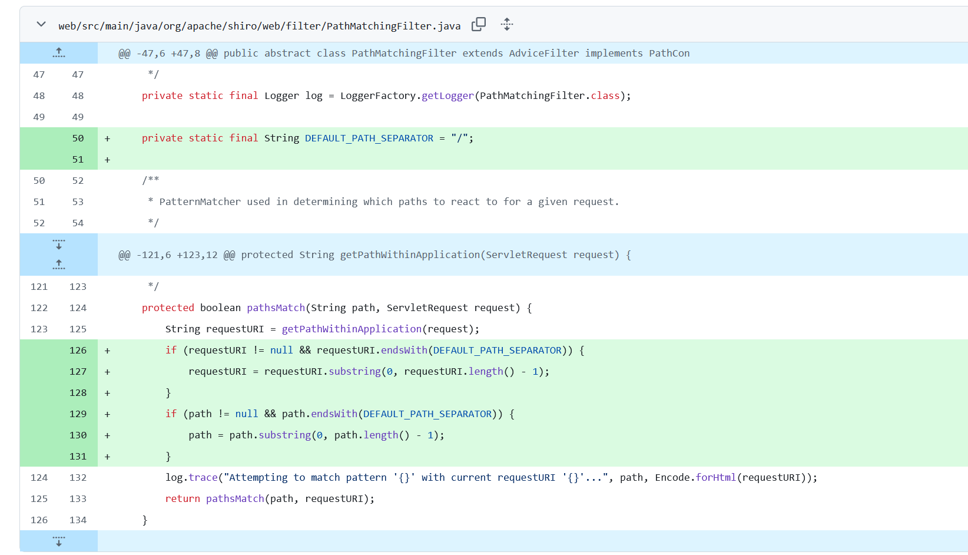This screenshot has height=555, width=968.
Task: Click requestURI.endsWith on line 126
Action: pyautogui.click(x=372, y=350)
